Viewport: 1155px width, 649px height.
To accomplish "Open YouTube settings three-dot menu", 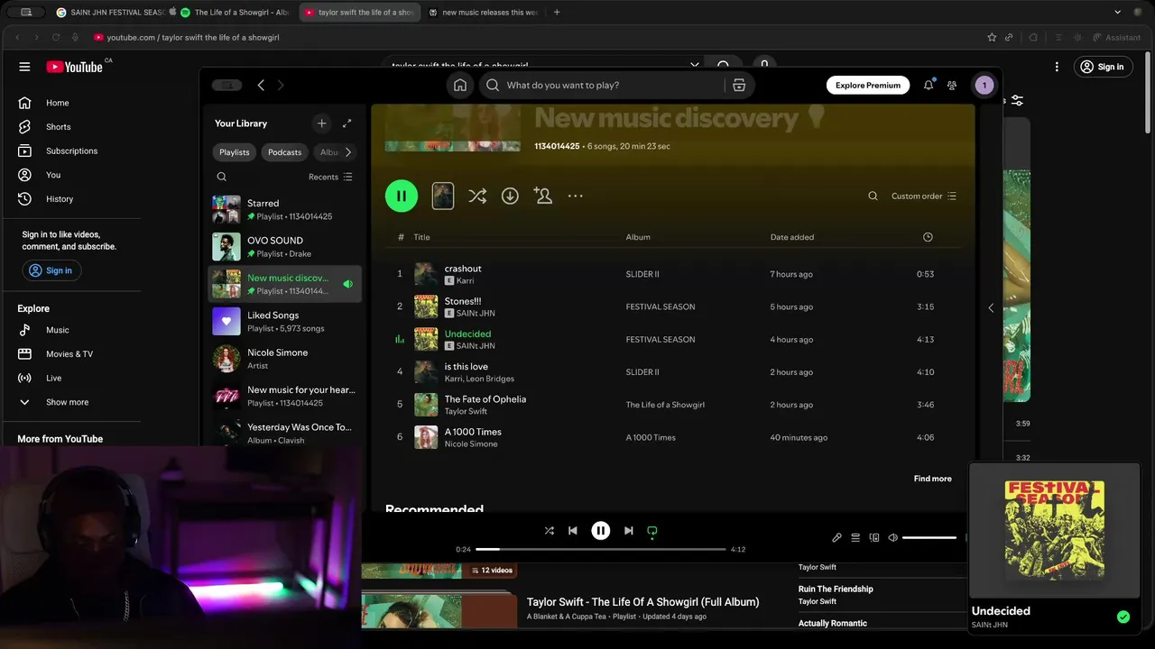I will point(1057,67).
